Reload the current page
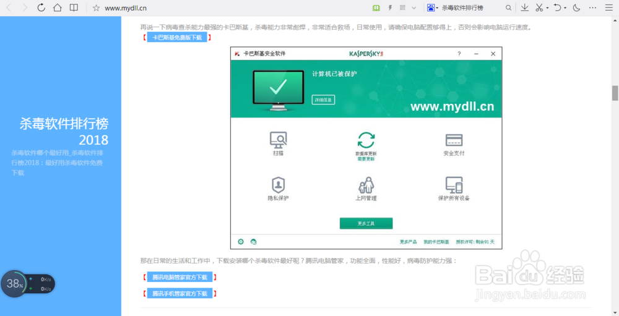This screenshot has height=316, width=619. pyautogui.click(x=41, y=7)
